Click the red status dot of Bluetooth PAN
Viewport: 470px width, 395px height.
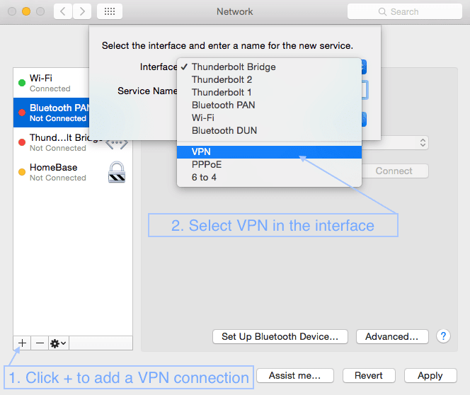coord(22,113)
